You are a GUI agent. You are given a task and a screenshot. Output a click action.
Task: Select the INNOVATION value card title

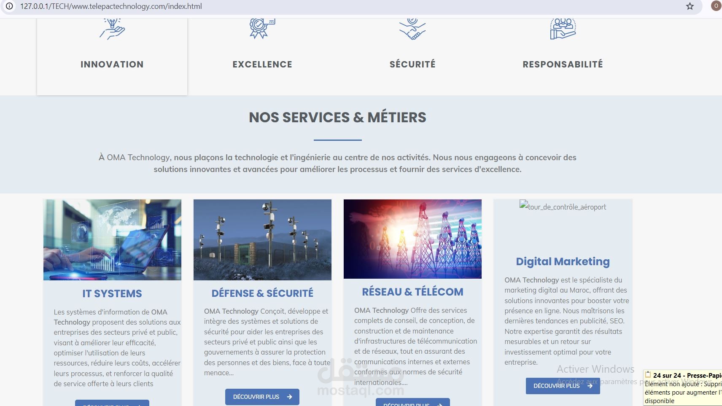coord(112,64)
